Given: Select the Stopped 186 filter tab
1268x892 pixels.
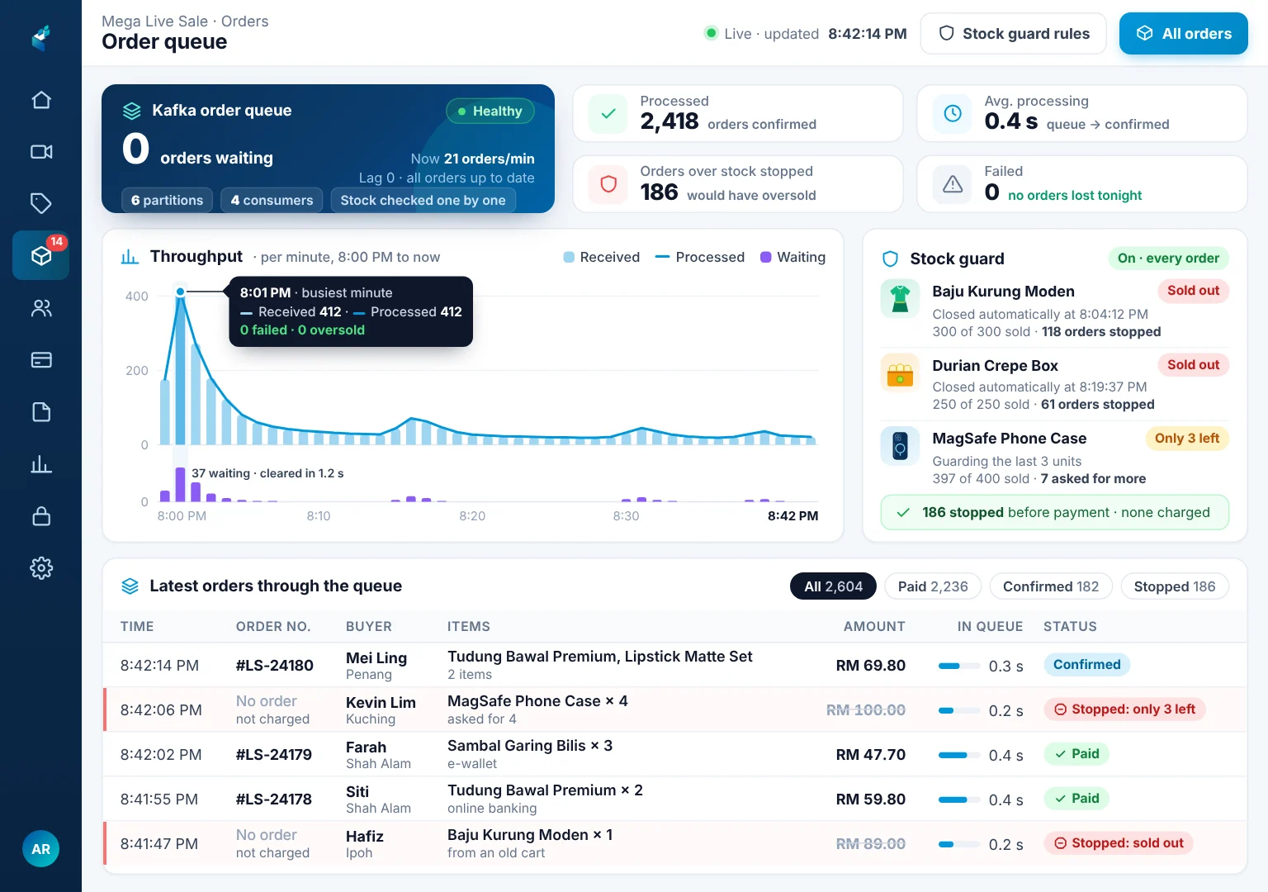Looking at the screenshot, I should pyautogui.click(x=1175, y=586).
